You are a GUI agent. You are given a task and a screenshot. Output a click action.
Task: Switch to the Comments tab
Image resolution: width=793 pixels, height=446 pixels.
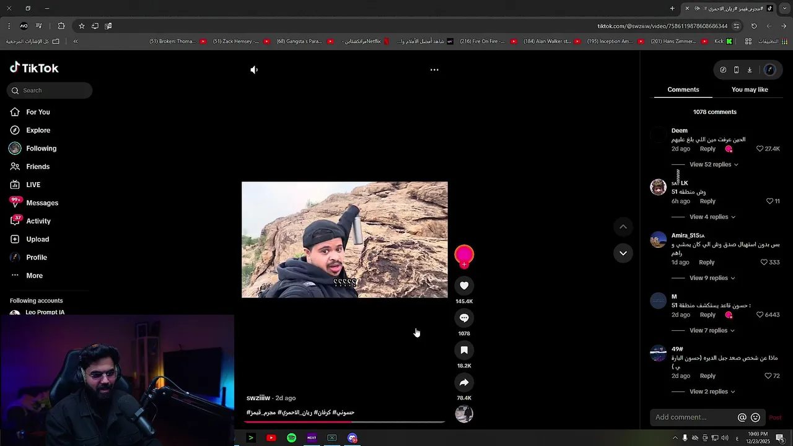click(683, 90)
